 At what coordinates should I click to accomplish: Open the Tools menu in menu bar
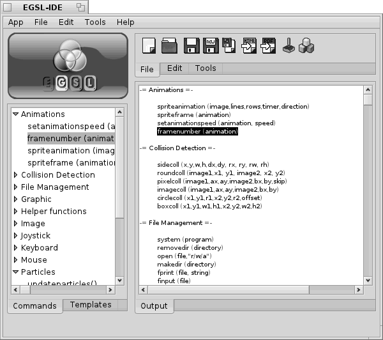[x=95, y=22]
